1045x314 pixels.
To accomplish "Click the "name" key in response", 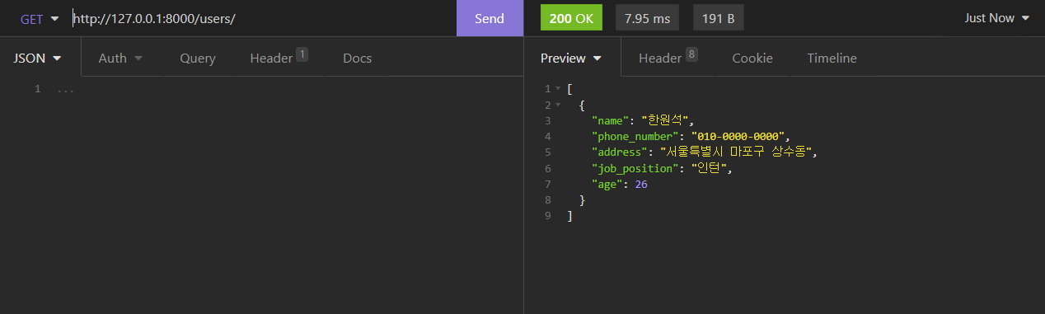I will (611, 121).
